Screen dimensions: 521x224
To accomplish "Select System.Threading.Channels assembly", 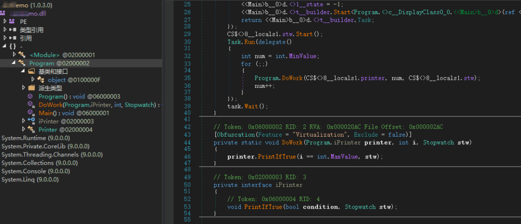I will click(45, 154).
